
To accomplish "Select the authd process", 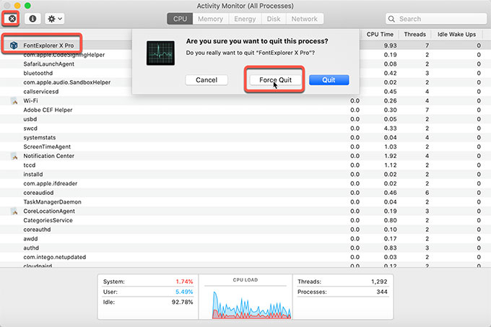I will (31, 248).
